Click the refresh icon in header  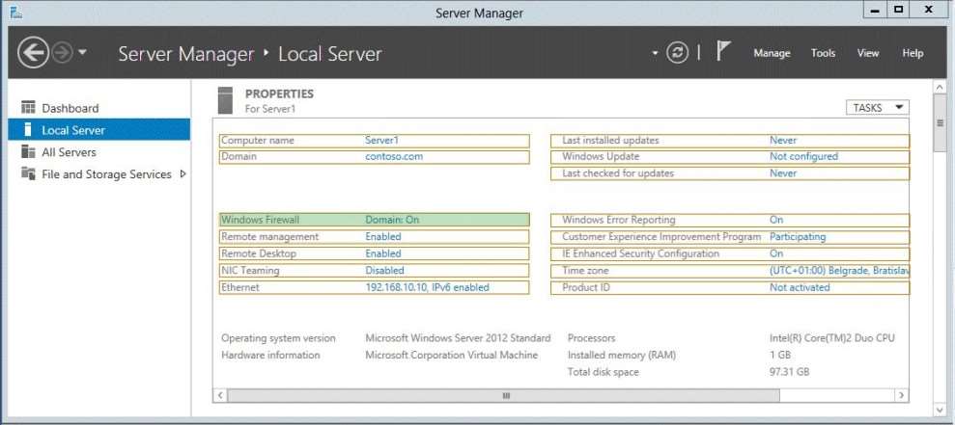point(677,52)
